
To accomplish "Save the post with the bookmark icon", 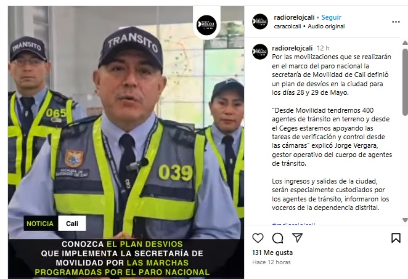I will click(x=396, y=238).
